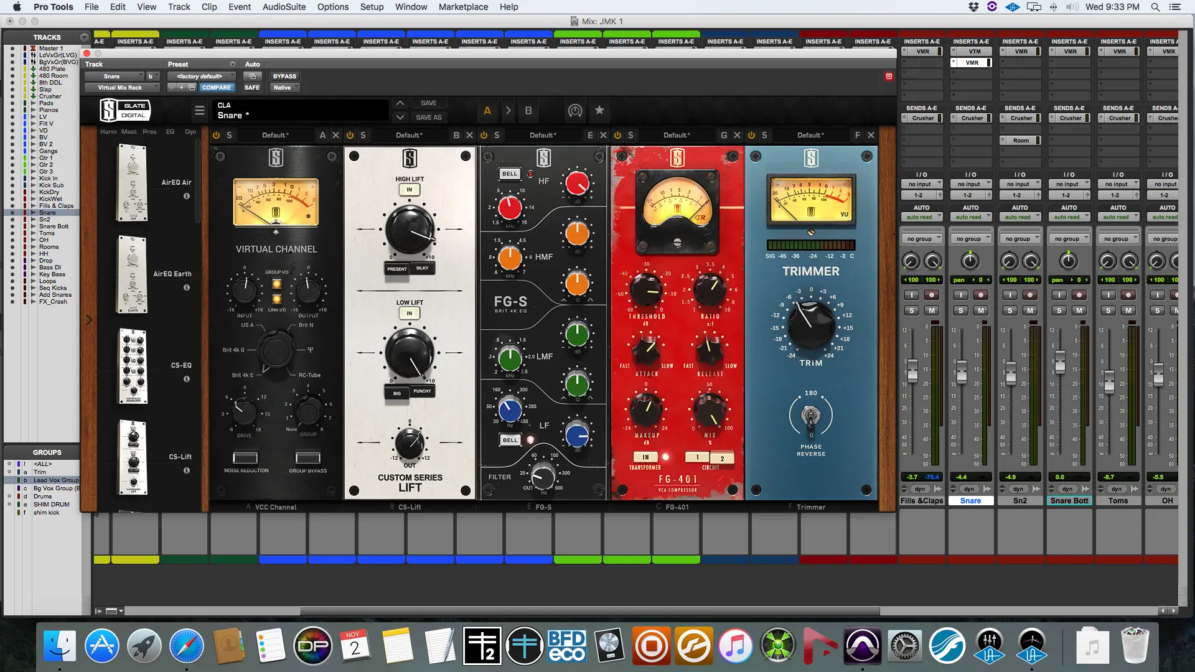Click the AirEQ Air info icon

(x=186, y=196)
